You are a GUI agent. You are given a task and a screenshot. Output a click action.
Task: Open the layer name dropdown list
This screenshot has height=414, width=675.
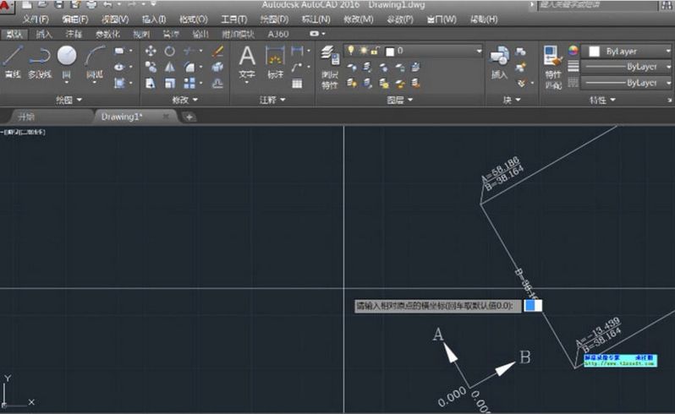coord(478,51)
